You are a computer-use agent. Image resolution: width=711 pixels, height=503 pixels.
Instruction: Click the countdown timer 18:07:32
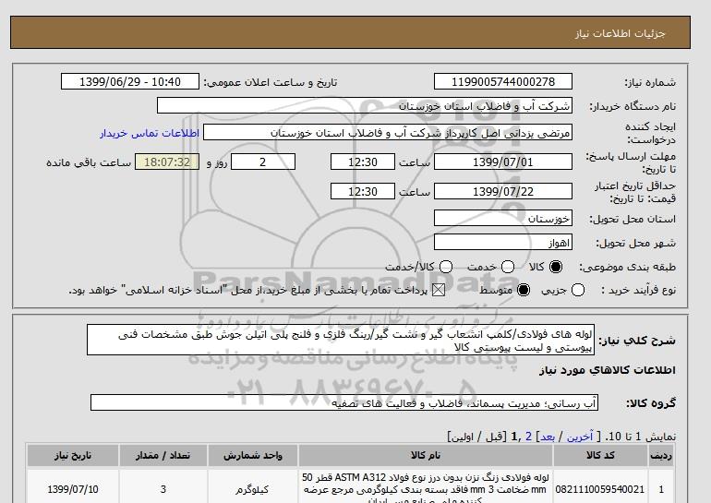click(x=167, y=162)
